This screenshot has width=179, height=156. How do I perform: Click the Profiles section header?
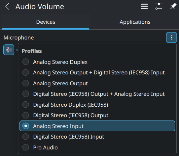(x=32, y=51)
